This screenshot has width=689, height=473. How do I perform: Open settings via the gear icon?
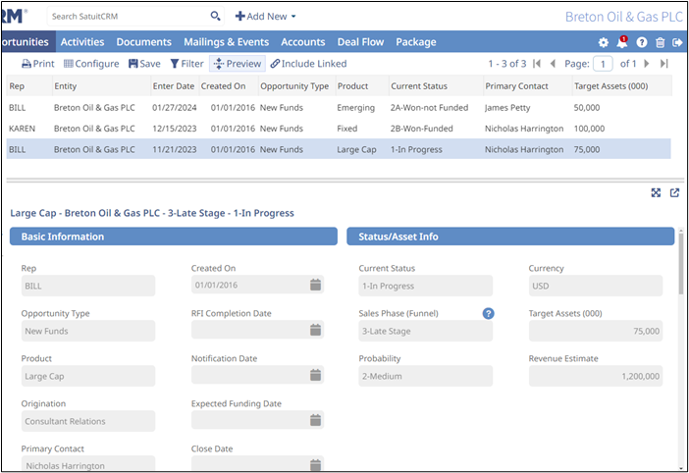pos(604,42)
